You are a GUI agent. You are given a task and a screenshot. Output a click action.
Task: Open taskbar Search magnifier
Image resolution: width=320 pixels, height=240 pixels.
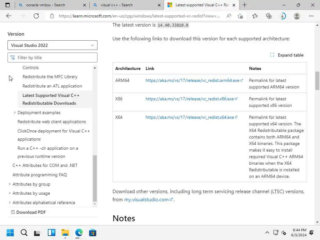tap(24, 232)
